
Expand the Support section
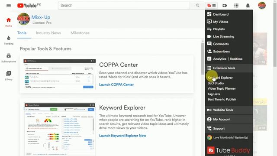pyautogui.click(x=229, y=129)
